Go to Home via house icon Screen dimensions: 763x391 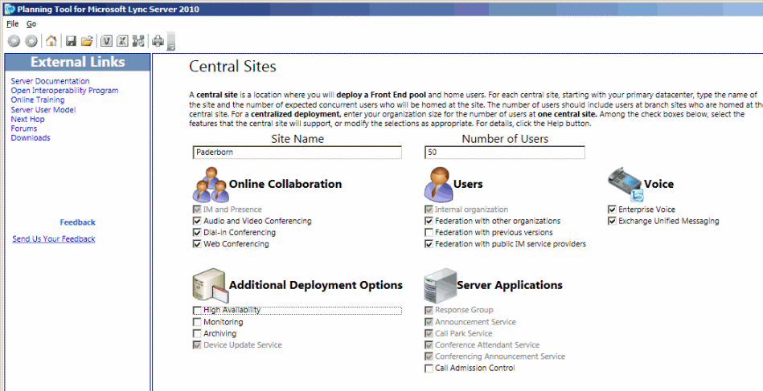51,41
